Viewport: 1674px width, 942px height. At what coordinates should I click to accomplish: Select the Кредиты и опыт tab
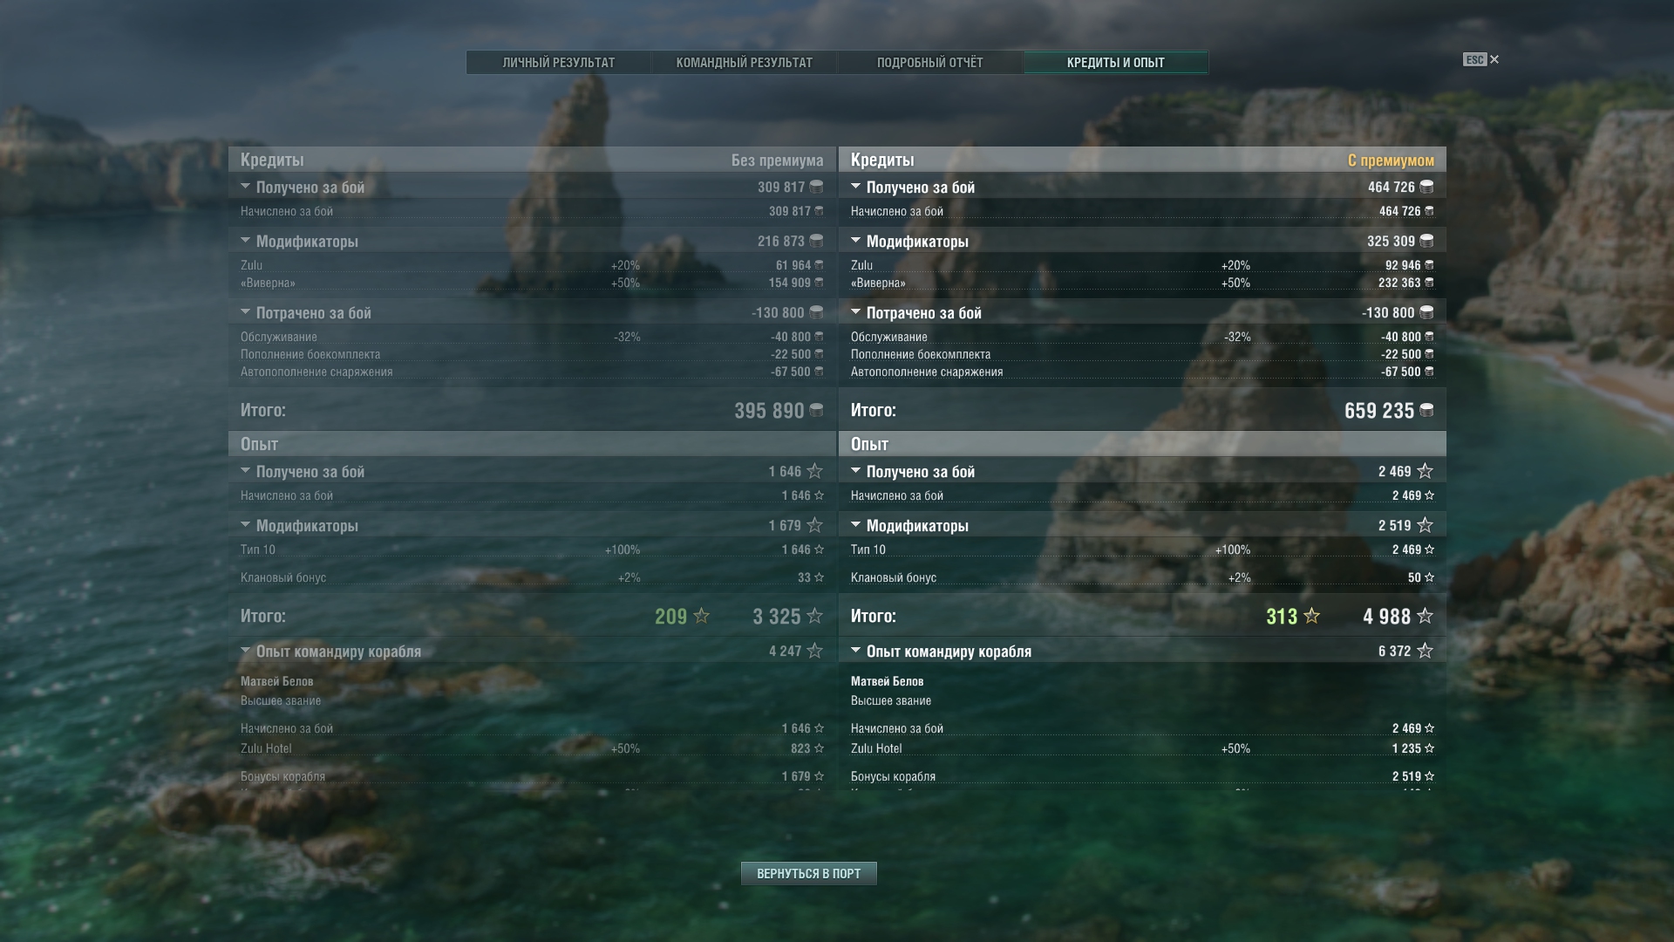(1116, 63)
